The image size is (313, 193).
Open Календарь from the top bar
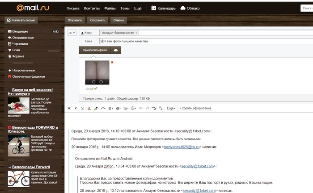164,8
